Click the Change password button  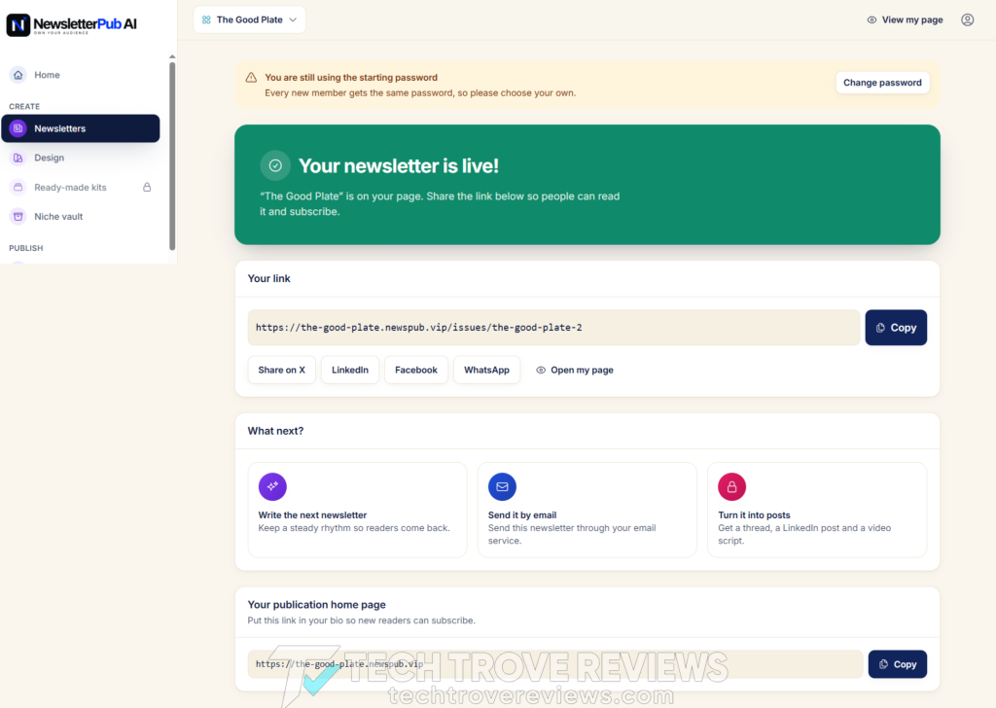pyautogui.click(x=882, y=83)
